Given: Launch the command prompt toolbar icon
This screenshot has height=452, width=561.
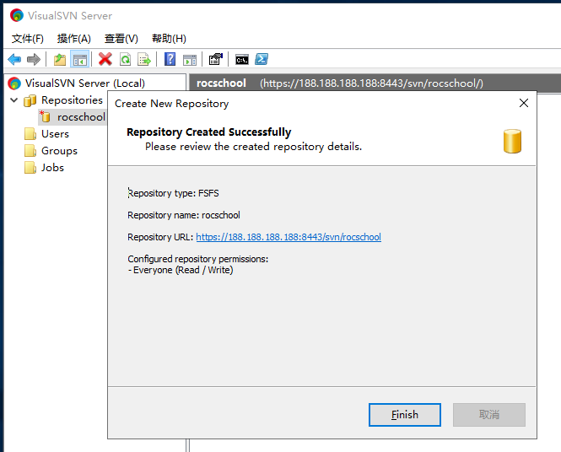Looking at the screenshot, I should coord(242,59).
